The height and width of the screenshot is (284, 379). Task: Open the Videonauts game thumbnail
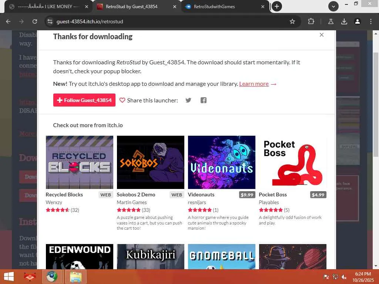coord(222,162)
